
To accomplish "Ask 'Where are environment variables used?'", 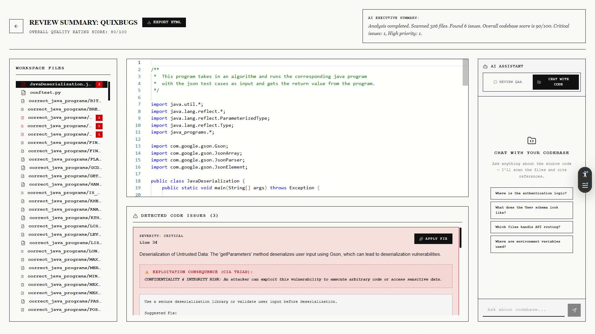I will (531, 244).
